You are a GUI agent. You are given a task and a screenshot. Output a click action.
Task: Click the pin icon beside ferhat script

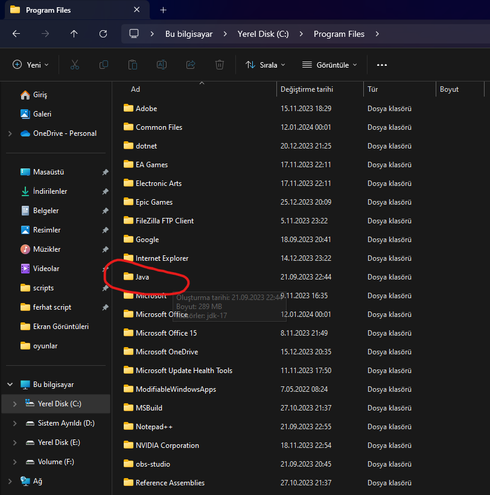pos(105,307)
